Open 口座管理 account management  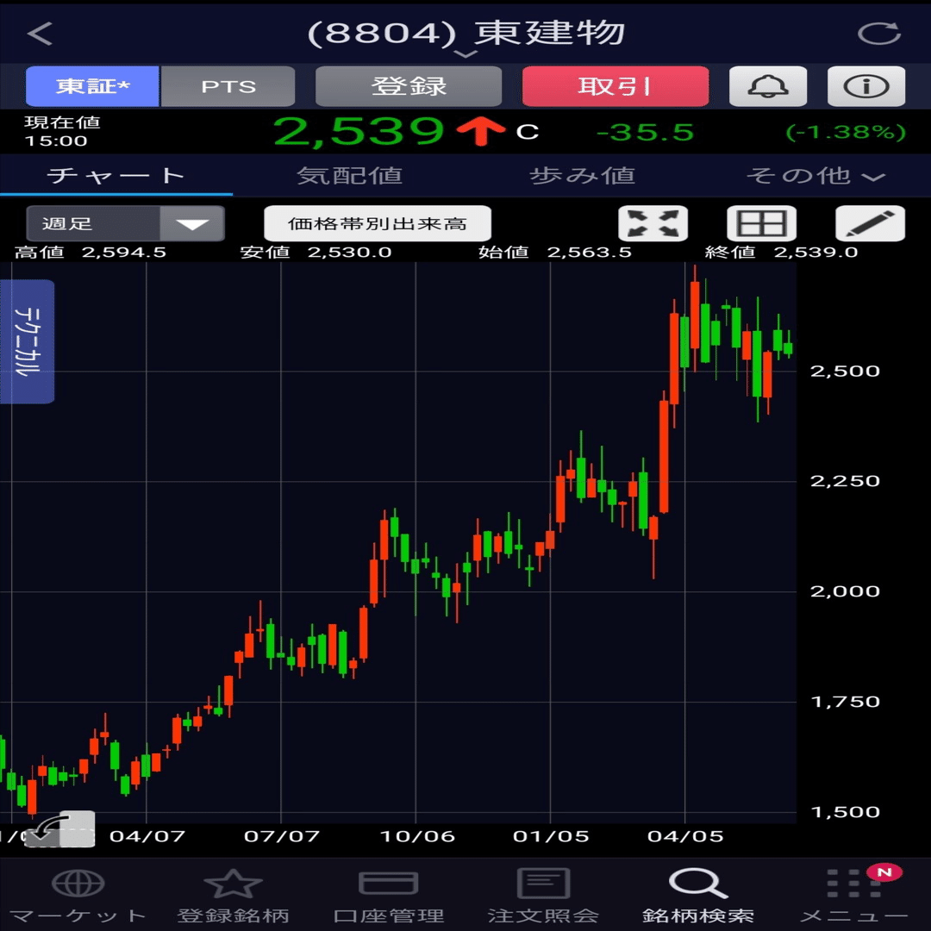coord(388,896)
